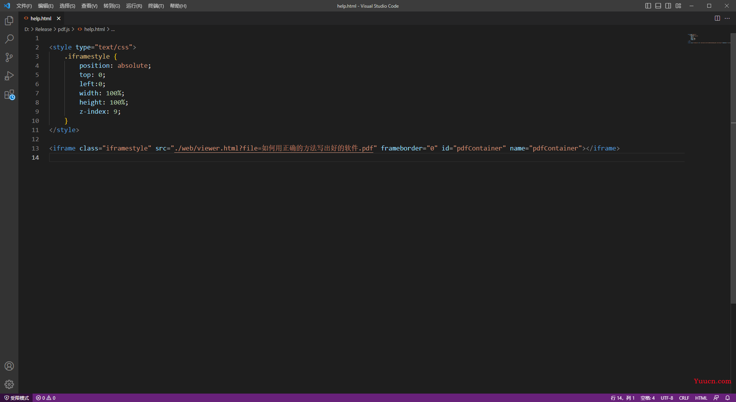Click the height: 100% declaration
Screen dimensions: 736x402
click(x=103, y=102)
